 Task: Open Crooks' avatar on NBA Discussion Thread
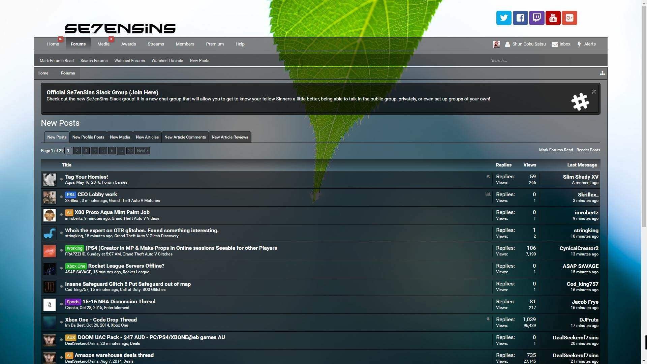click(50, 305)
